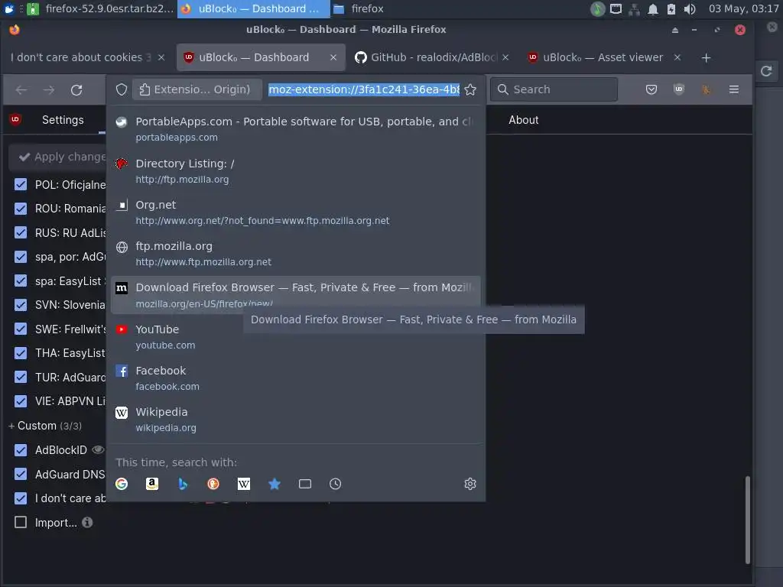
Task: Reload the page in Firefox toolbar
Action: click(x=76, y=90)
